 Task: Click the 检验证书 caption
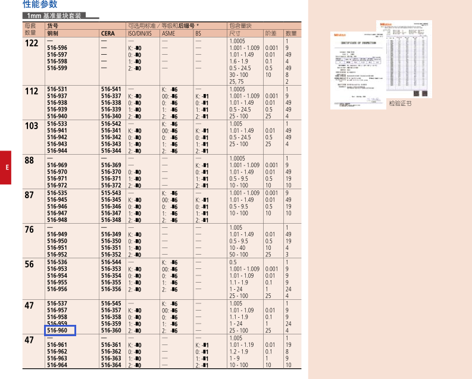400,103
